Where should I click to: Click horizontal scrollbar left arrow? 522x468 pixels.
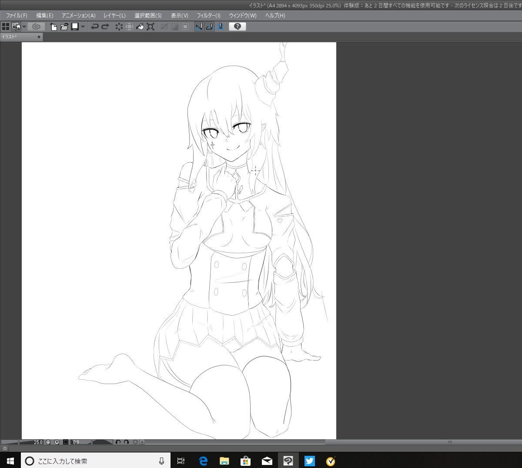tap(142, 442)
